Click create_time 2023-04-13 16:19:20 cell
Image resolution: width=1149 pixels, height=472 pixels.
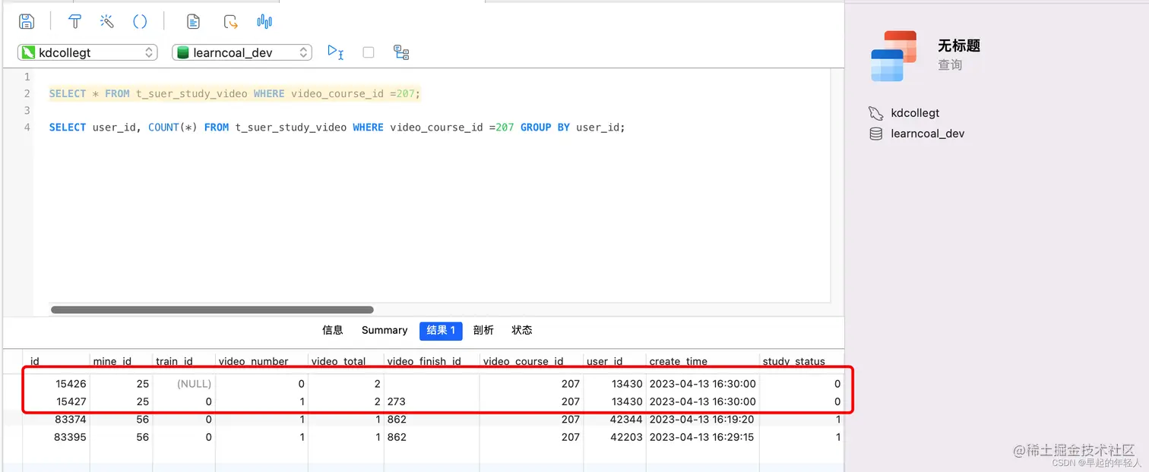(701, 420)
